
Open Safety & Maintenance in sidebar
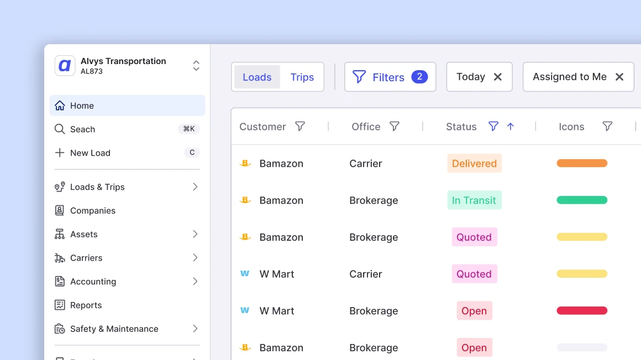point(127,329)
